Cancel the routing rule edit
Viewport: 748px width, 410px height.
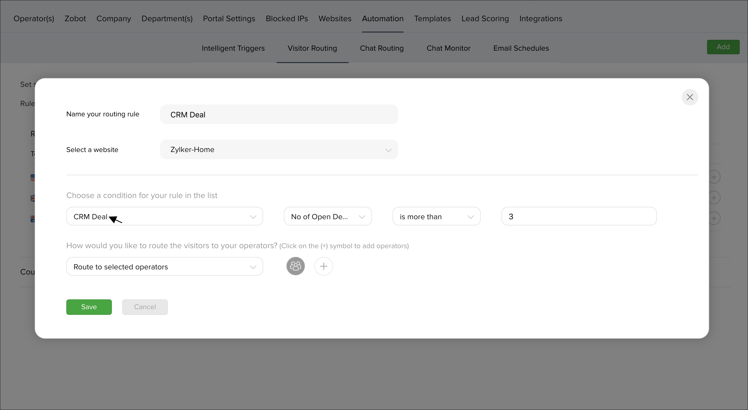point(145,307)
